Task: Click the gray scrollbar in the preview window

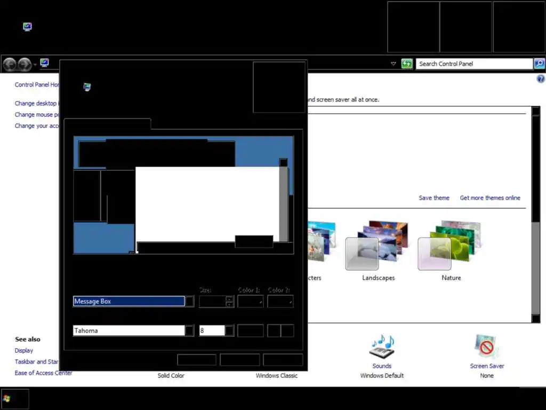Action: click(x=284, y=204)
